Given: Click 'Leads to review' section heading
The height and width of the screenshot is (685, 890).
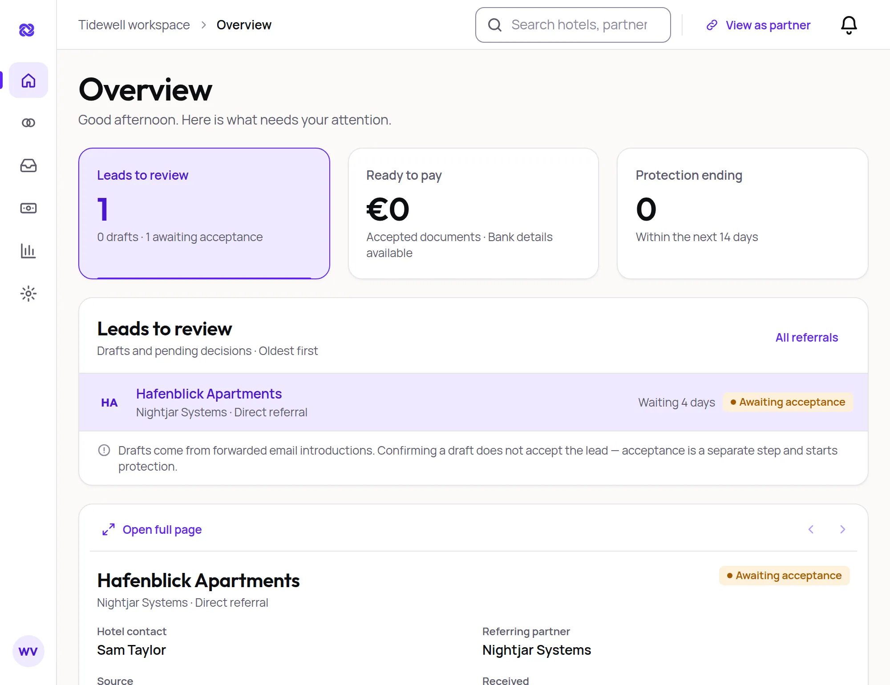Looking at the screenshot, I should pos(165,329).
